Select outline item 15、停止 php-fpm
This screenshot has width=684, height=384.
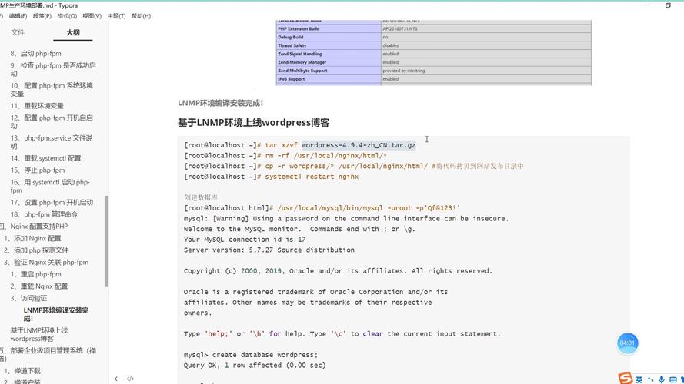(x=38, y=170)
